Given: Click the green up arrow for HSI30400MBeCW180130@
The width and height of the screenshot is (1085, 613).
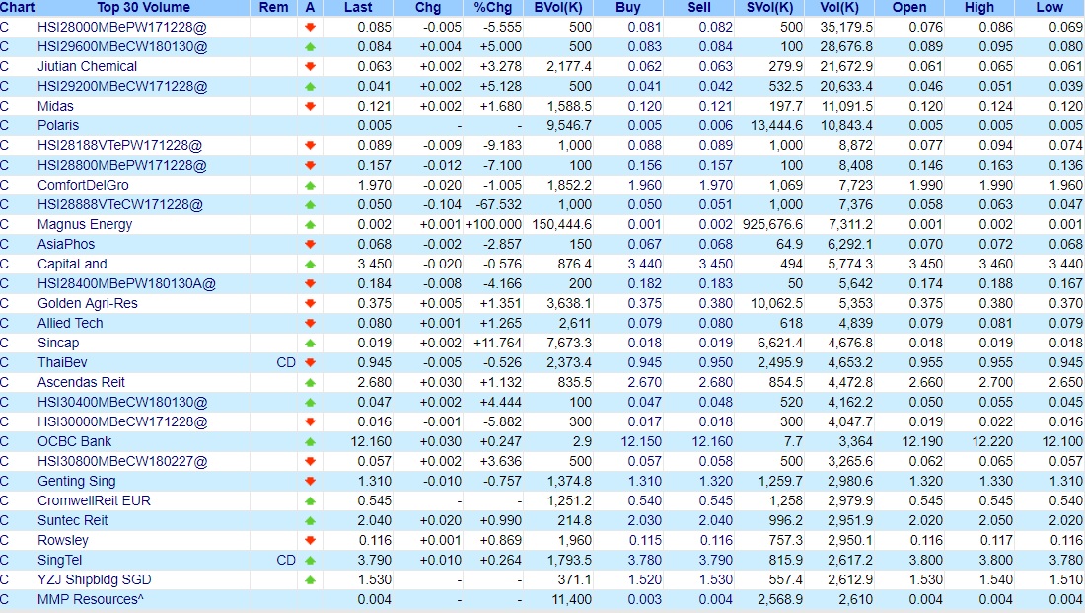Looking at the screenshot, I should 310,402.
